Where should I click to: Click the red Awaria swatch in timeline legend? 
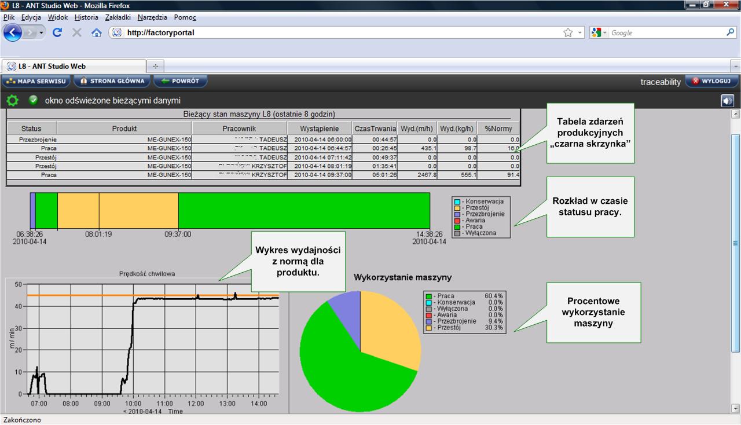pos(457,221)
